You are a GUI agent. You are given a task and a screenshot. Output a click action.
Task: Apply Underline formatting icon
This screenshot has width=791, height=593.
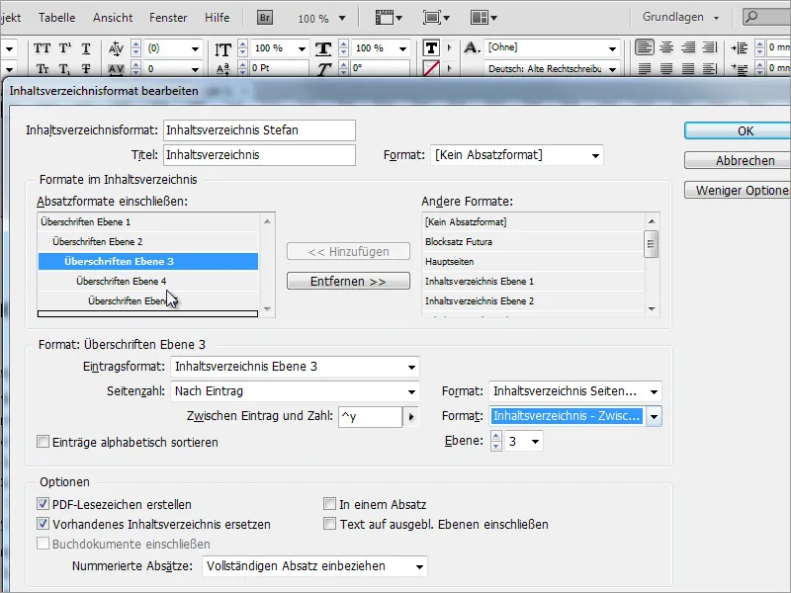tap(86, 48)
